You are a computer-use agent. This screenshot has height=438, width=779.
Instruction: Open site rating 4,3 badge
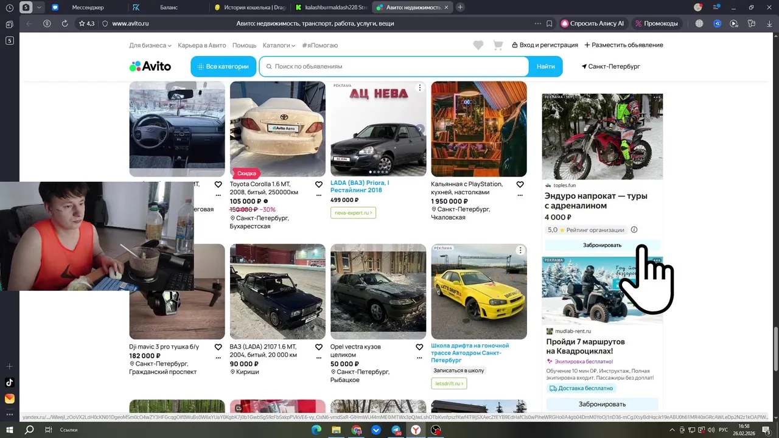pos(86,23)
